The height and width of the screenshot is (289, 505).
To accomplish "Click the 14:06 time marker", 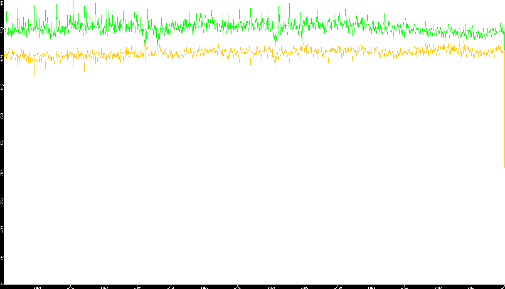I will click(204, 288).
